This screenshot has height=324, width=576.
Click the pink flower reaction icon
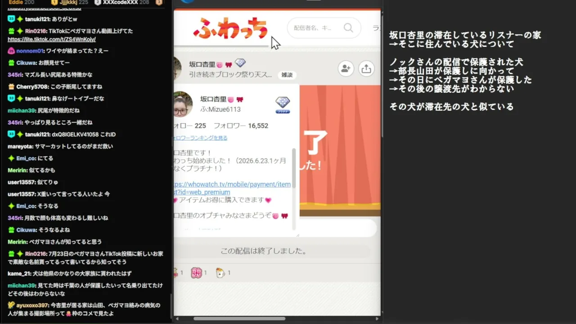click(196, 273)
